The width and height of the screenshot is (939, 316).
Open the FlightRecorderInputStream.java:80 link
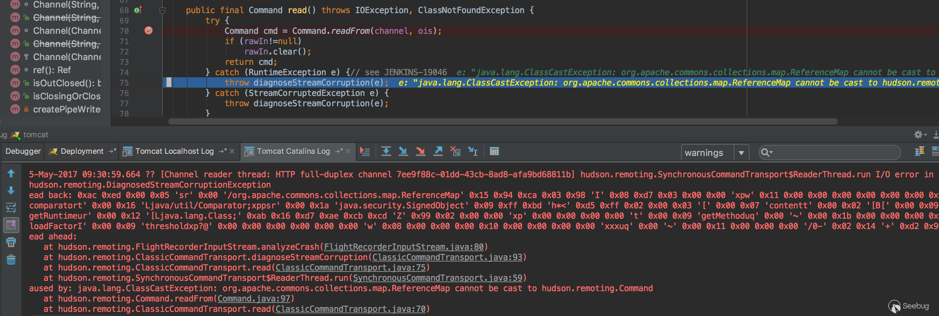point(404,247)
